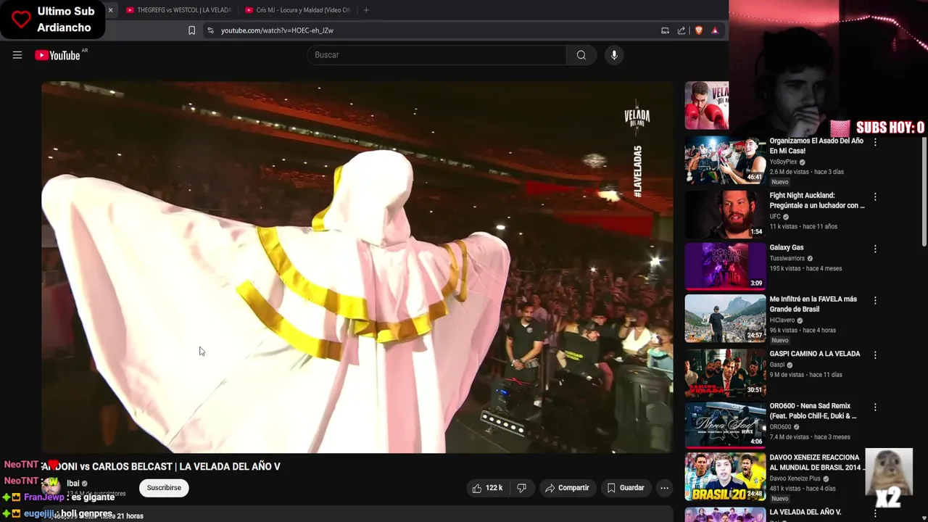Click the Brave Shields lion icon
This screenshot has height=522, width=928.
pyautogui.click(x=699, y=30)
